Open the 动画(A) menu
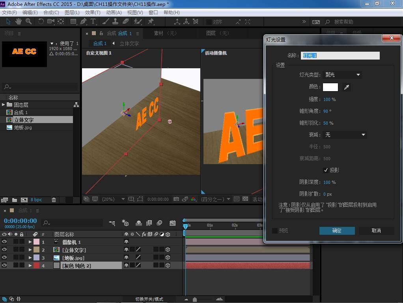The height and width of the screenshot is (303, 403). click(x=114, y=13)
